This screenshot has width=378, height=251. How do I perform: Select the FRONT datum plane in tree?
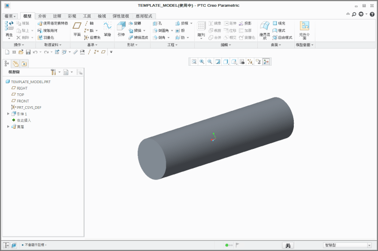pyautogui.click(x=23, y=101)
